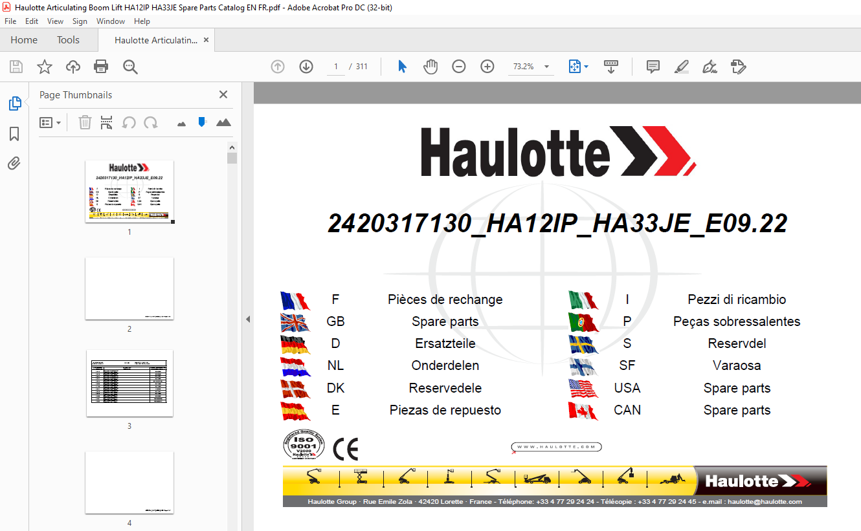This screenshot has height=531, width=861.
Task: Activate the Hand pan tool
Action: (x=430, y=67)
